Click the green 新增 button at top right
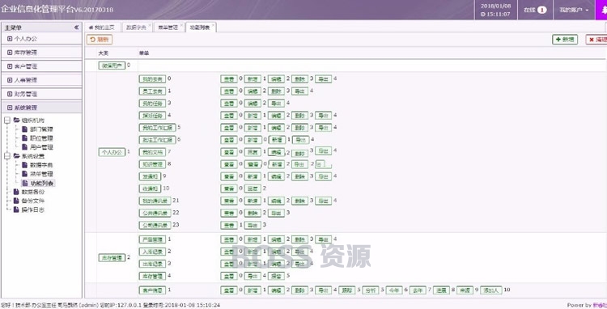607x309 pixels. [x=565, y=40]
